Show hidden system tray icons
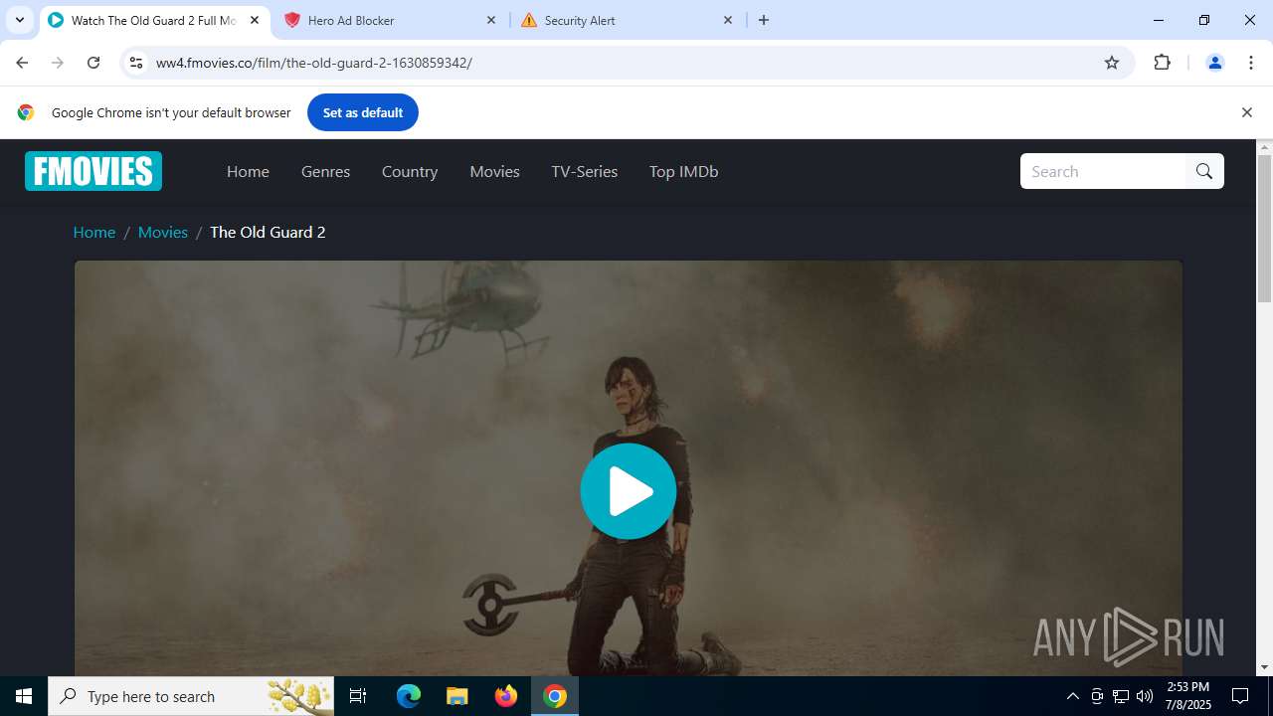1273x716 pixels. click(1072, 696)
